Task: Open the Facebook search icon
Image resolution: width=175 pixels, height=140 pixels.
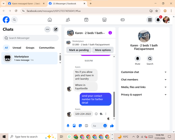Action: point(14,20)
